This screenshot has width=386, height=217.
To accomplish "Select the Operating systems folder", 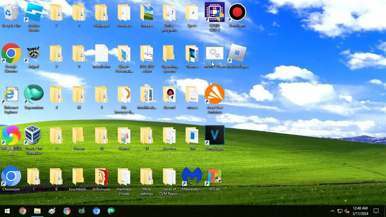I will pos(169,58).
